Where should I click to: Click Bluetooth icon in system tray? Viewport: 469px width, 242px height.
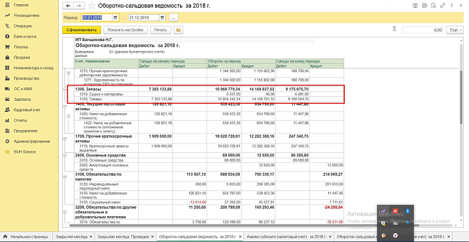tap(407, 211)
